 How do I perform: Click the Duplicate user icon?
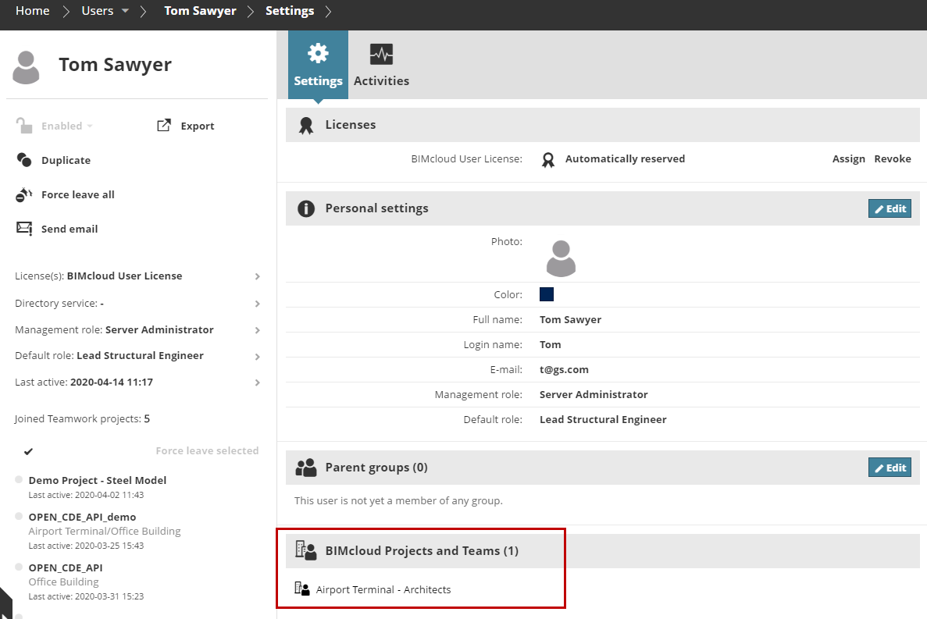[x=24, y=160]
